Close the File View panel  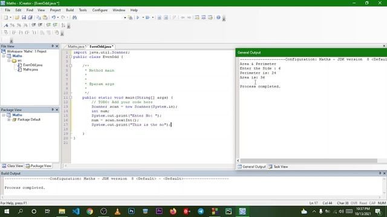pos(57,46)
